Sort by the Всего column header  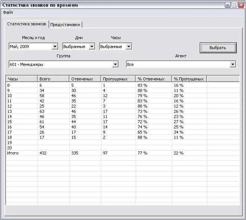click(53, 79)
